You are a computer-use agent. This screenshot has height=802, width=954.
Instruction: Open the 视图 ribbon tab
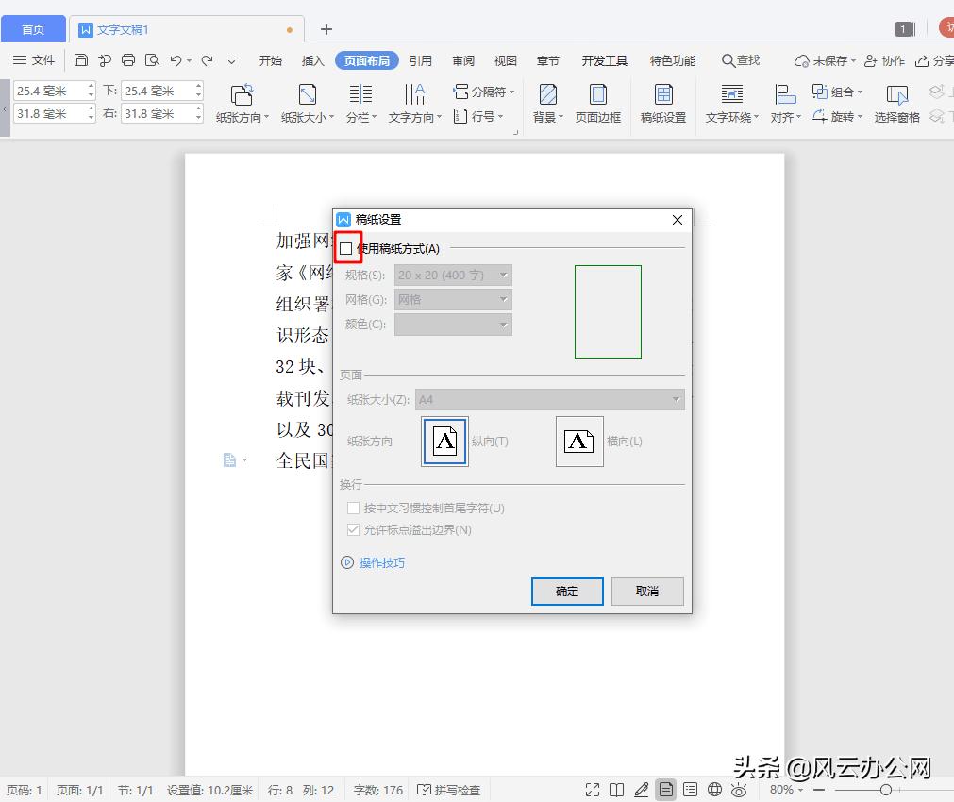pos(505,59)
